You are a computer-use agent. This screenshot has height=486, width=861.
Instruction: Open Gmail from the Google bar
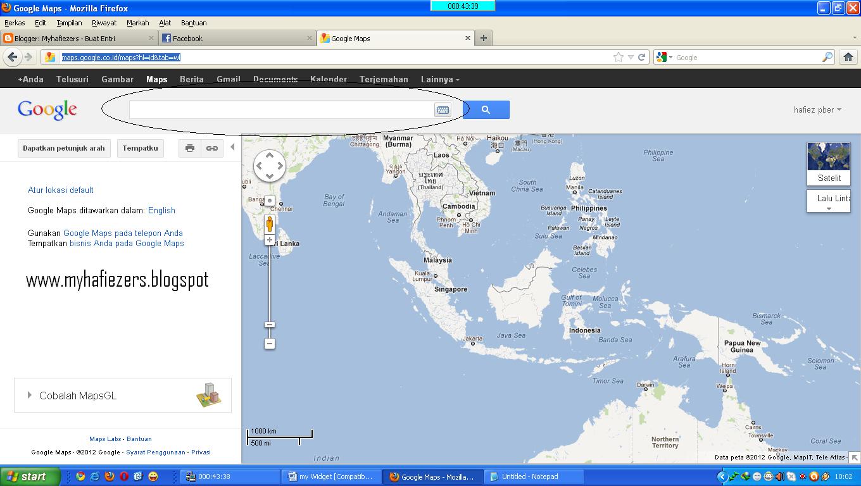(229, 79)
